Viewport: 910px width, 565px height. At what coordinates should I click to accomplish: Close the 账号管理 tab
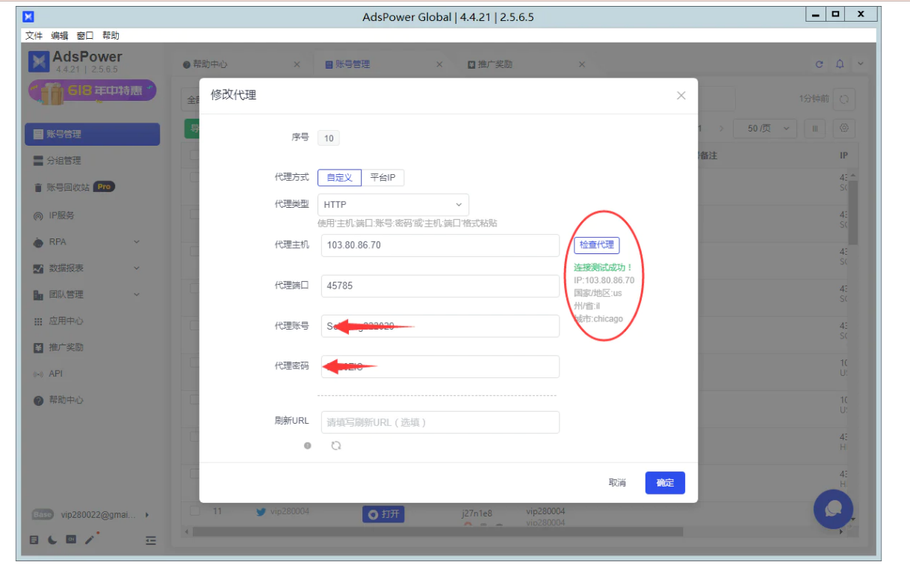point(439,64)
